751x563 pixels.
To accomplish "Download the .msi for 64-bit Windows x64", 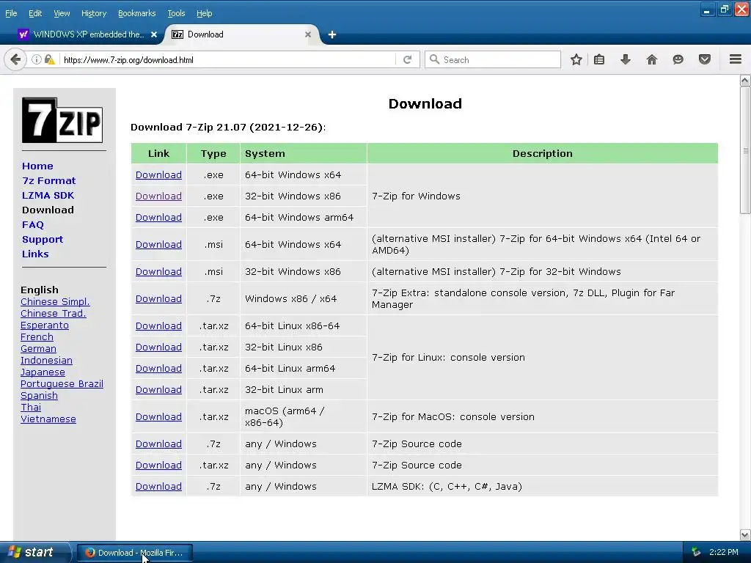I will click(158, 245).
